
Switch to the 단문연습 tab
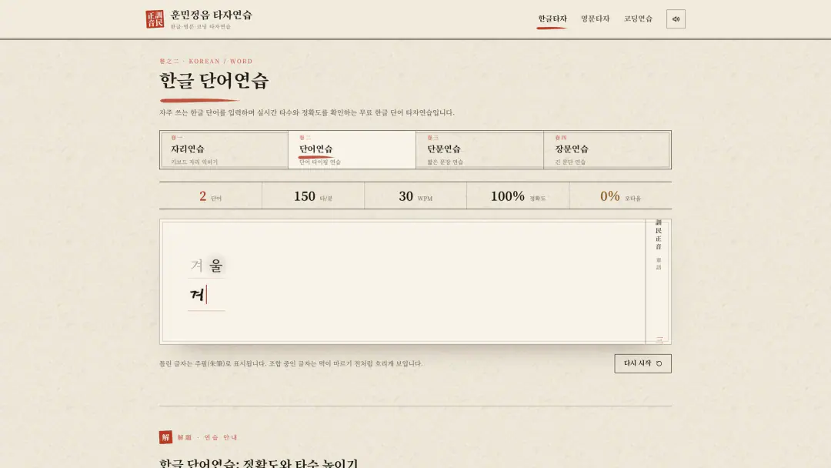click(x=479, y=150)
